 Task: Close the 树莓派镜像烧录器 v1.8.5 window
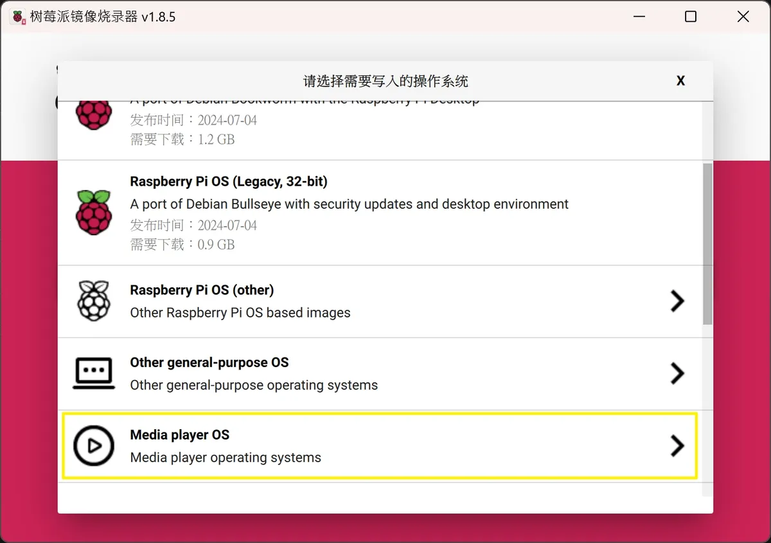click(743, 17)
